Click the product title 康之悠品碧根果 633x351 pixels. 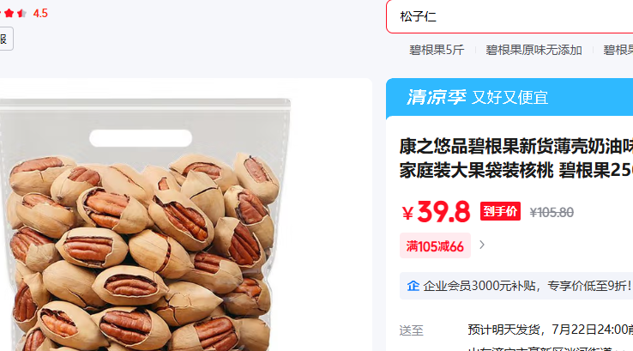516,158
